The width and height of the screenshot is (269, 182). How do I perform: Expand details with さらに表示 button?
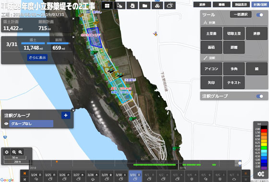coord(37,58)
